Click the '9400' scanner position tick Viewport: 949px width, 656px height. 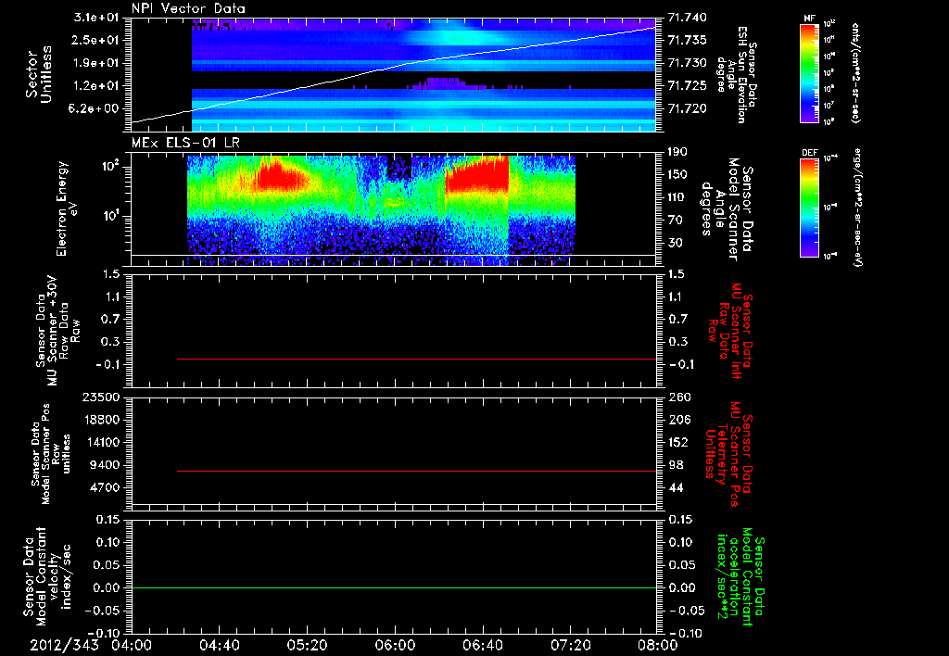click(104, 465)
